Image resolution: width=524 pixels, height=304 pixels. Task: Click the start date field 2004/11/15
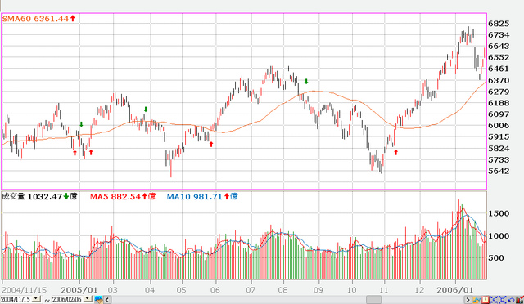(x=16, y=299)
